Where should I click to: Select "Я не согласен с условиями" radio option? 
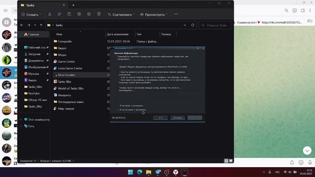click(132, 110)
